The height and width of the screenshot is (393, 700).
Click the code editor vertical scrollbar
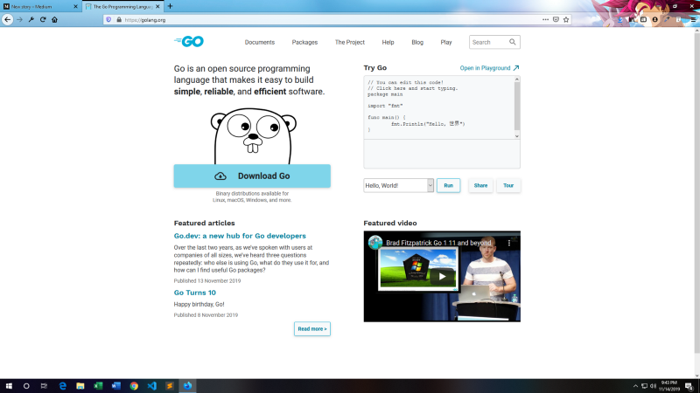[516, 105]
